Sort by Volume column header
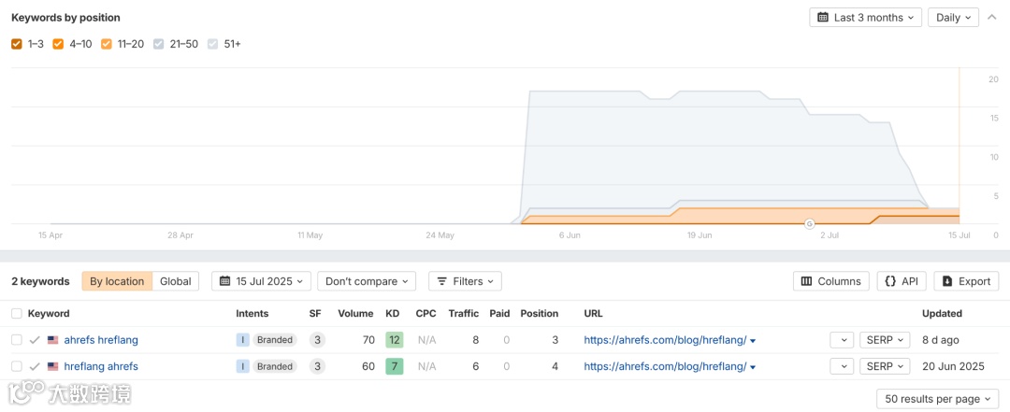The width and height of the screenshot is (1010, 412). coord(355,314)
